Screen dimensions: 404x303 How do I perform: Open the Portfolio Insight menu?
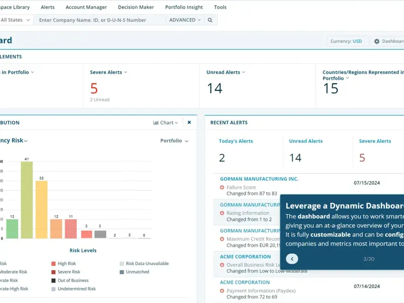coord(184,7)
